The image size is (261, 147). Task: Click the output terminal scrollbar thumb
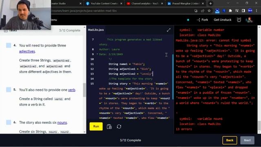pos(259,126)
